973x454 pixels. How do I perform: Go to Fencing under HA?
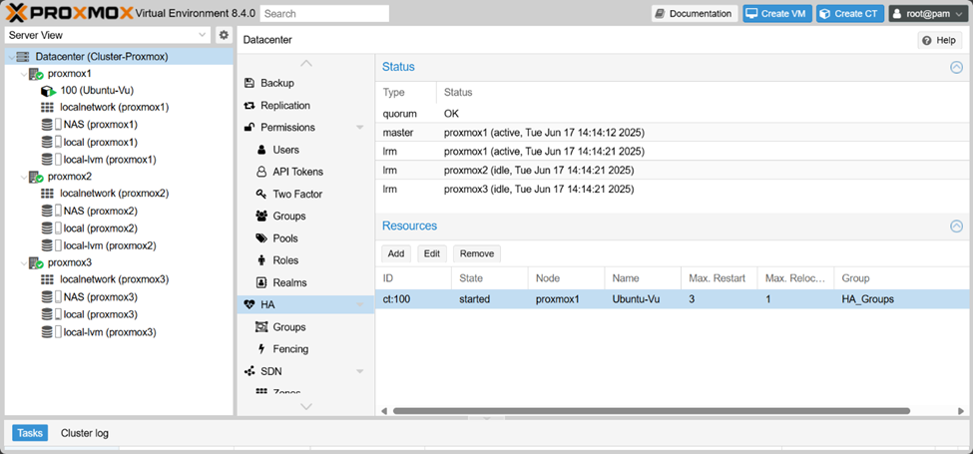point(290,349)
